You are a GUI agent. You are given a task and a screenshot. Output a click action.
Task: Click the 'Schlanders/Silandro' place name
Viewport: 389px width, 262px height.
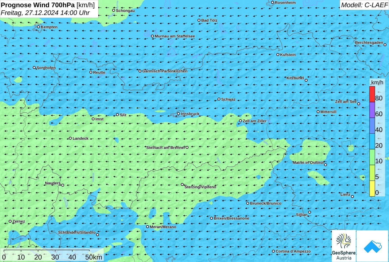77,232
